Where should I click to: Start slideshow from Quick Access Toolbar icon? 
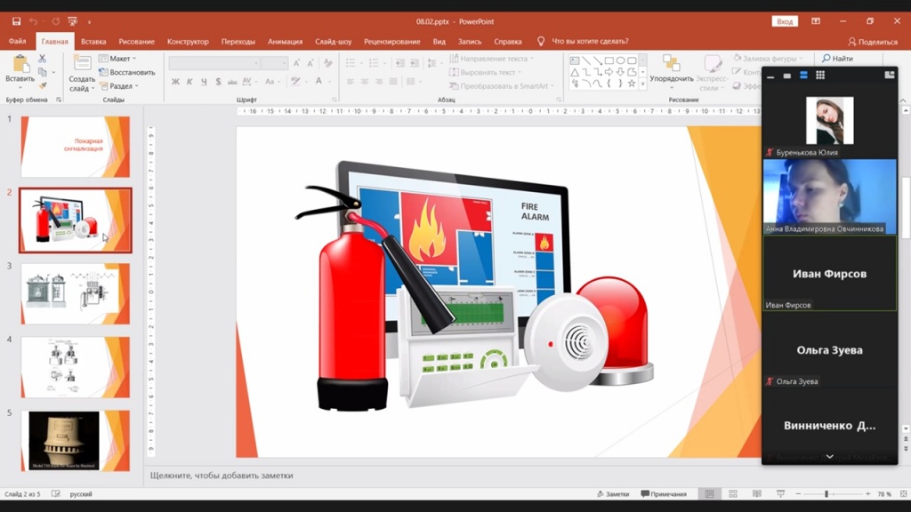[x=74, y=21]
